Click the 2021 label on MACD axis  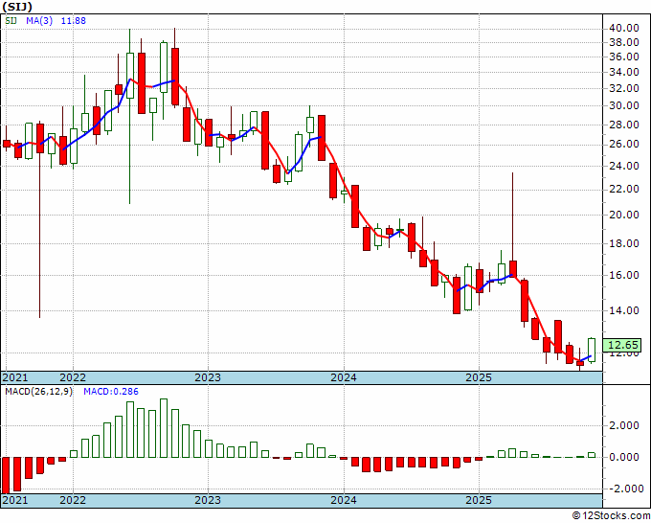[x=15, y=500]
